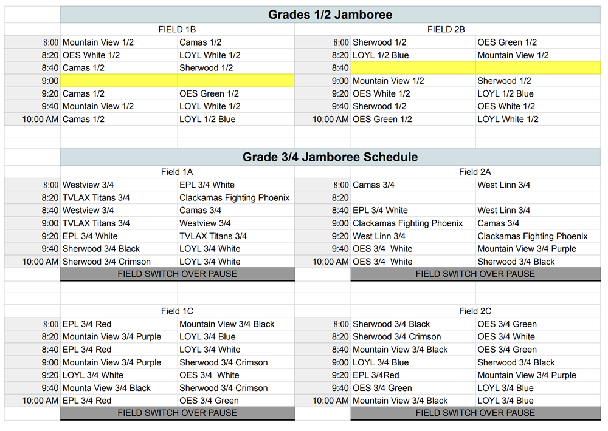Click the FIELD 1B column header

click(176, 29)
